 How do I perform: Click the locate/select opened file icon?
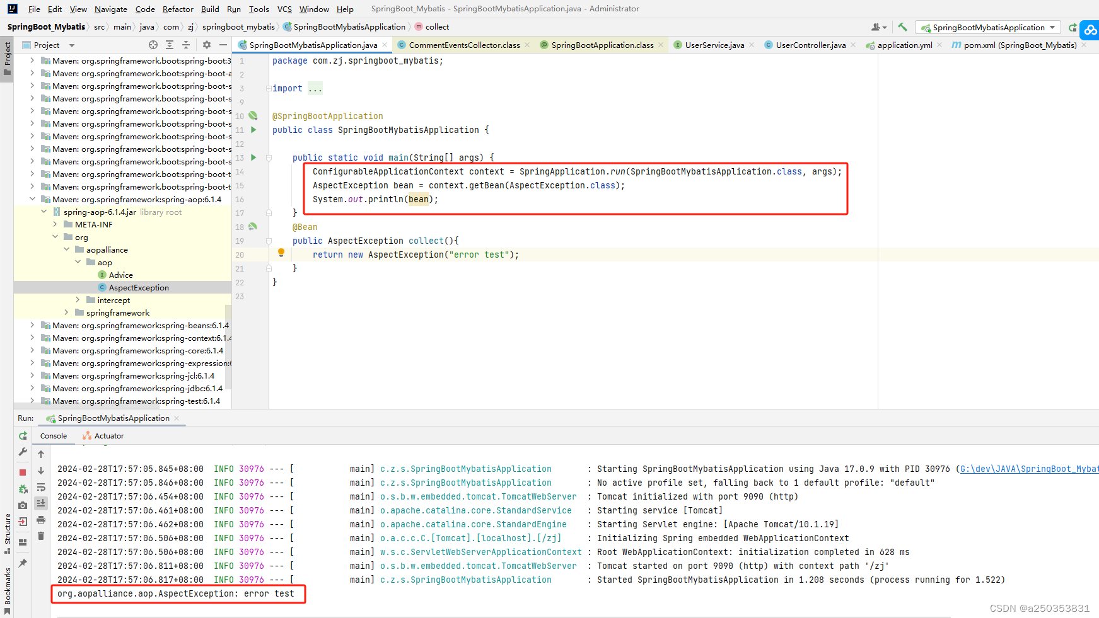(153, 45)
